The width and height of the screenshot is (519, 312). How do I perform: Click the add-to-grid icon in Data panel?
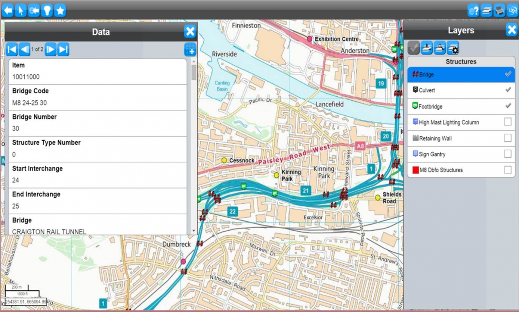pyautogui.click(x=190, y=50)
